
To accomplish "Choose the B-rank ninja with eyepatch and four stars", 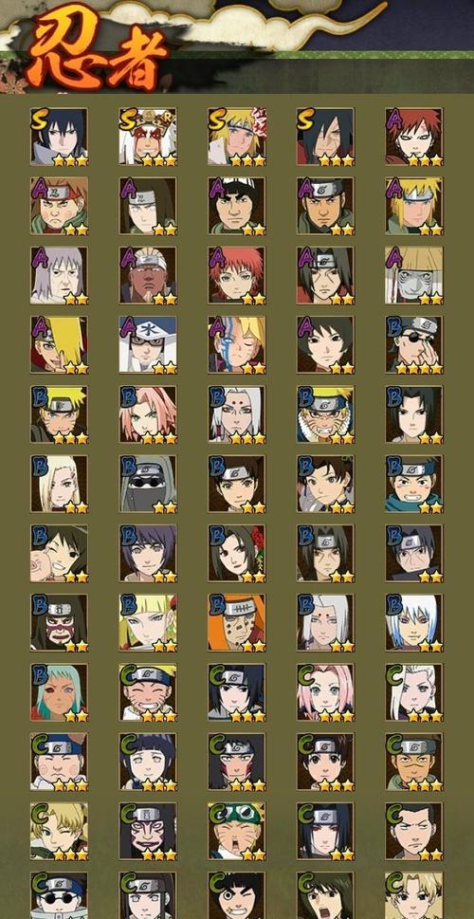I will click(414, 344).
